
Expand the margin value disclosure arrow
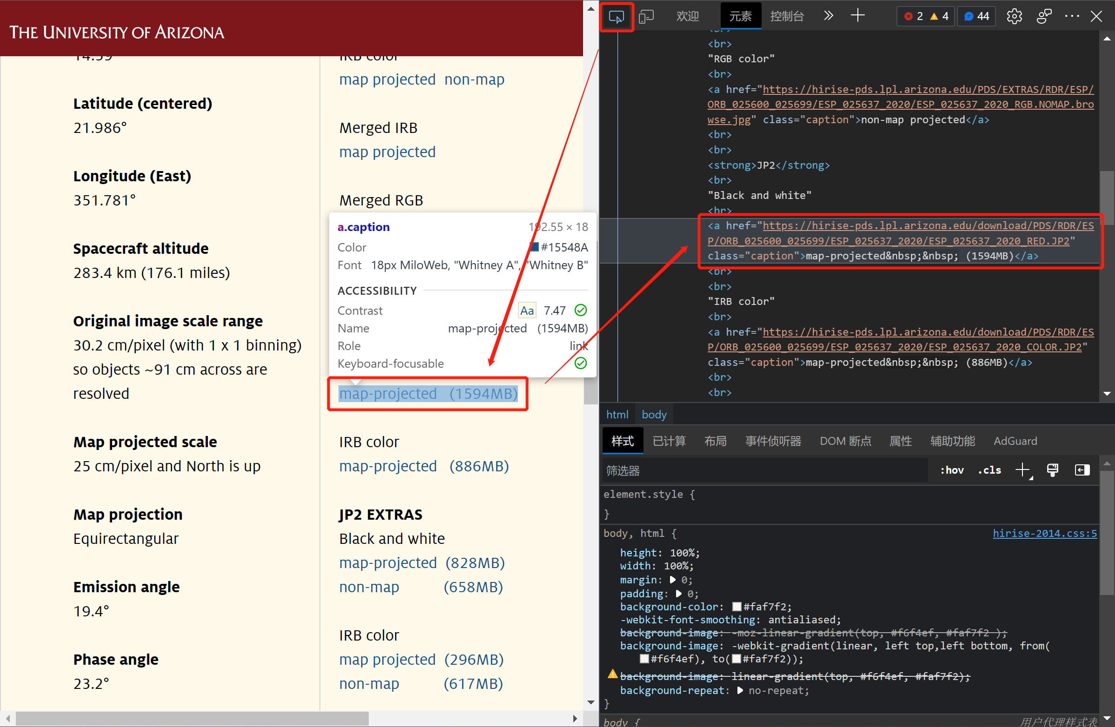coord(673,580)
